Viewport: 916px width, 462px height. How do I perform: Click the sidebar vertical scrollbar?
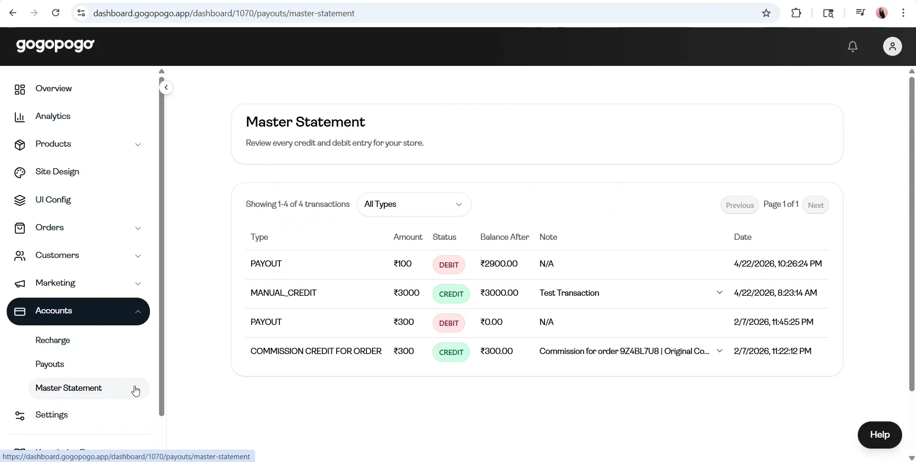(x=161, y=246)
